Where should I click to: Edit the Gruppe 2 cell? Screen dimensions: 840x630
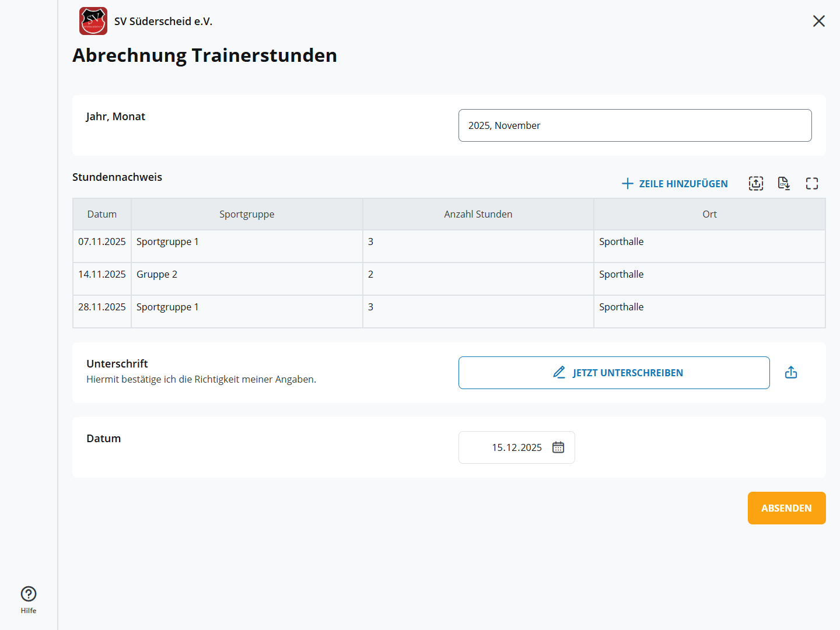(x=247, y=275)
